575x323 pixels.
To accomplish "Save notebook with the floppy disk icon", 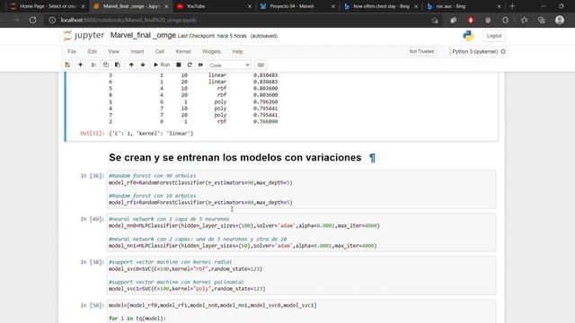I will [67, 65].
